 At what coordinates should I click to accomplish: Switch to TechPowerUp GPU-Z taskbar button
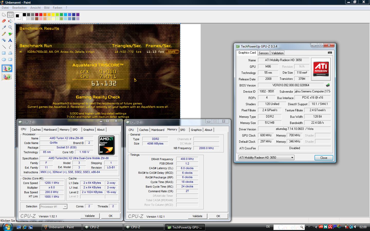(x=185, y=227)
